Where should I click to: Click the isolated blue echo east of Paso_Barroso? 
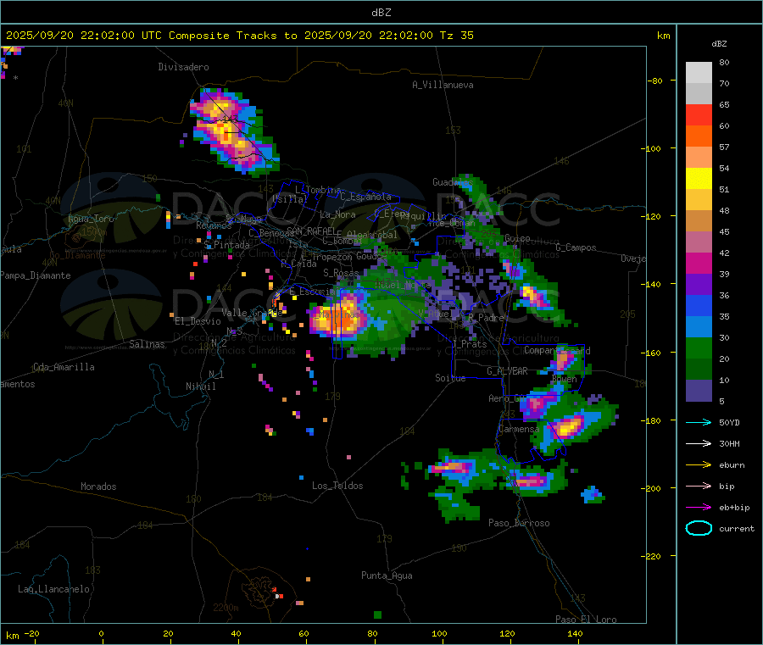(593, 495)
